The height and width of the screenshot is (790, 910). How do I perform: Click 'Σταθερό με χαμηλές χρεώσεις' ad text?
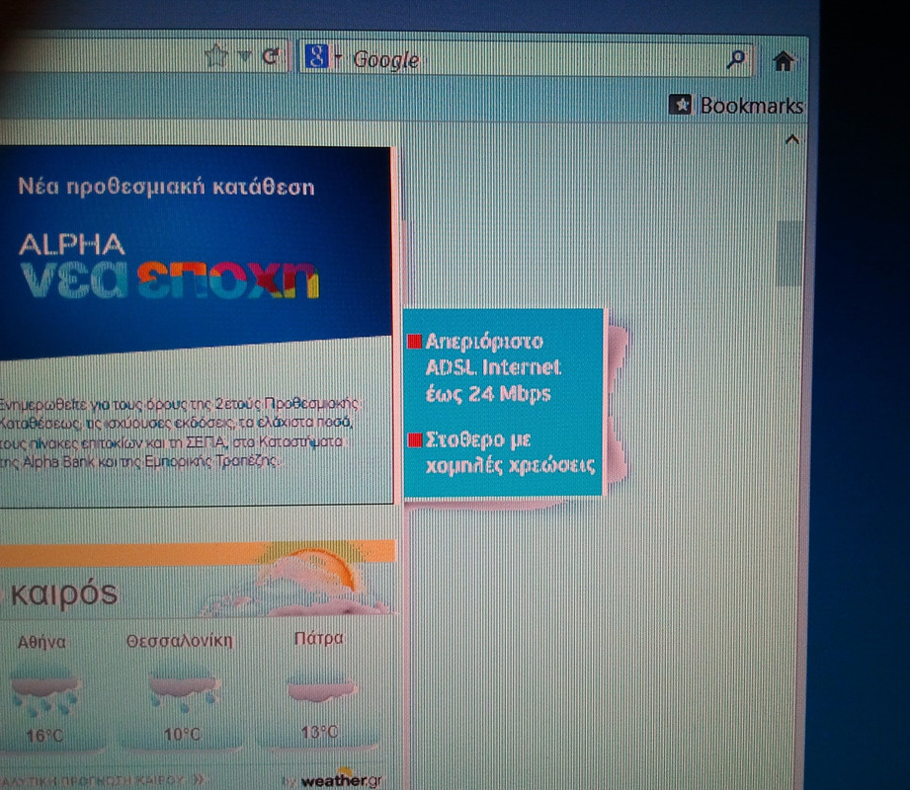click(x=510, y=452)
